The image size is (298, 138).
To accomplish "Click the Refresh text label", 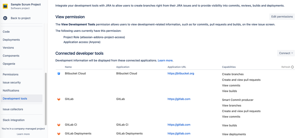I will click(286, 67).
